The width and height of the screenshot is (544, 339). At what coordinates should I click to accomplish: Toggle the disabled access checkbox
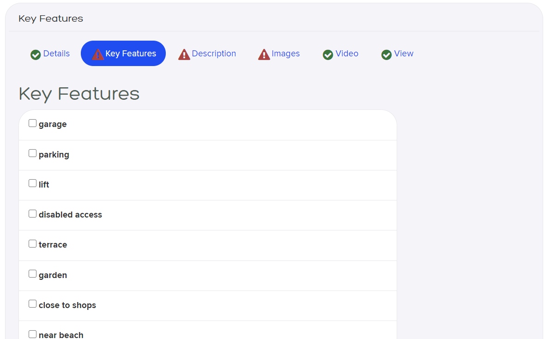32,213
